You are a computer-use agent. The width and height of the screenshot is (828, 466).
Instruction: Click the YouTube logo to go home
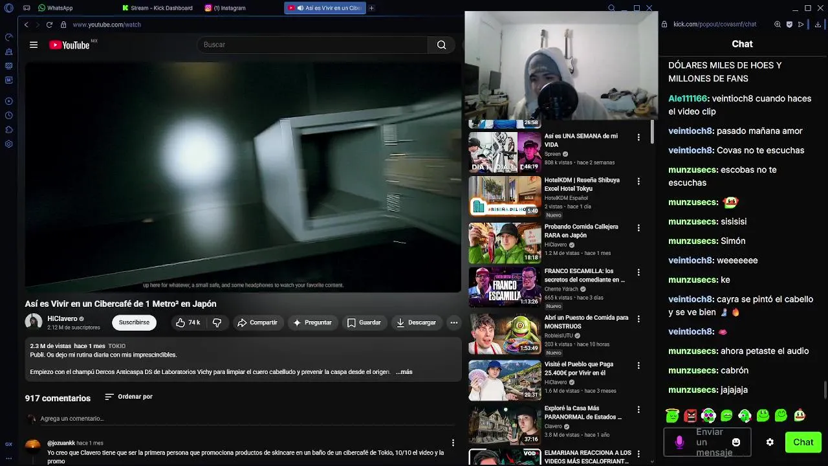point(70,45)
